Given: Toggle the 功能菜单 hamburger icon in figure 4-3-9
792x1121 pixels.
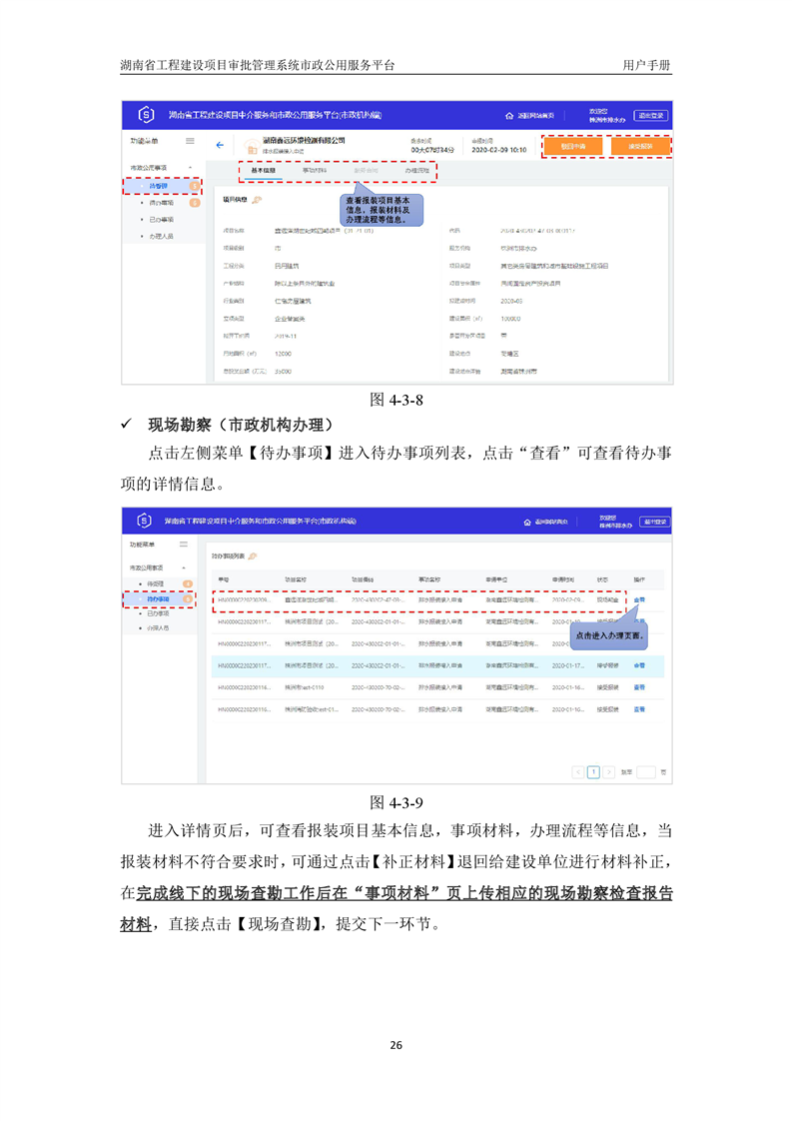Looking at the screenshot, I should (x=184, y=545).
